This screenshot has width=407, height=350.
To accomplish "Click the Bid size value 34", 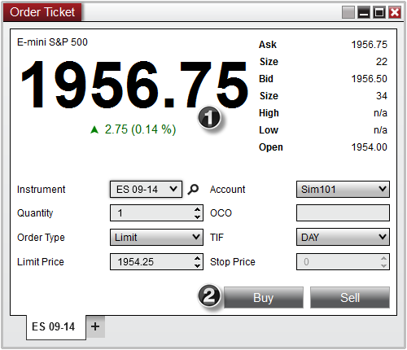I will pyautogui.click(x=382, y=96).
